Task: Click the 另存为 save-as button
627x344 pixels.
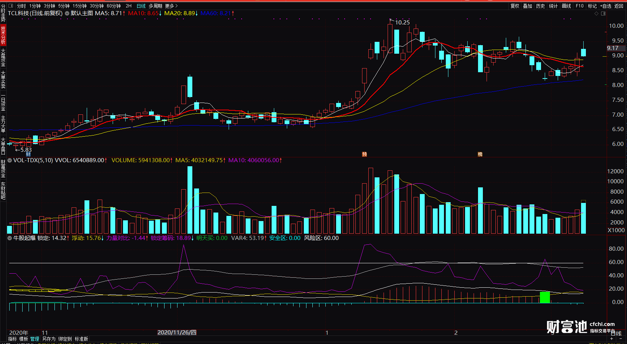Action: [x=49, y=339]
